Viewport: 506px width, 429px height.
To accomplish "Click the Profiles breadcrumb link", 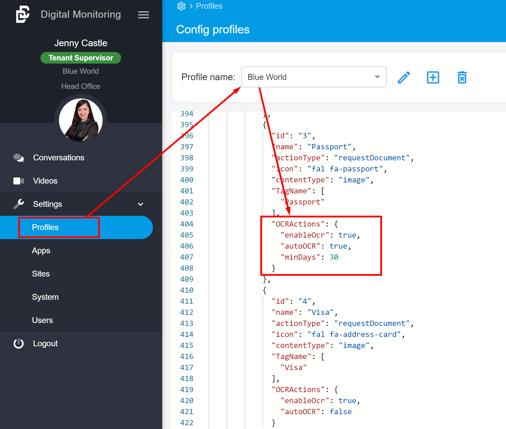I will [209, 6].
